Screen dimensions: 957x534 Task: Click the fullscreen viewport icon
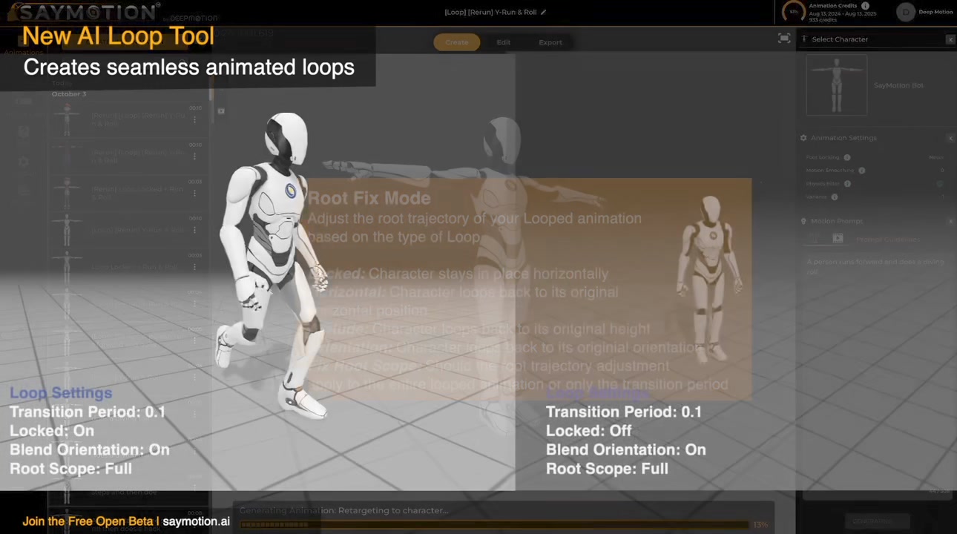[784, 39]
